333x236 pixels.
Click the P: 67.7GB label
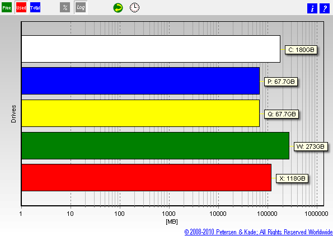[x=281, y=82]
